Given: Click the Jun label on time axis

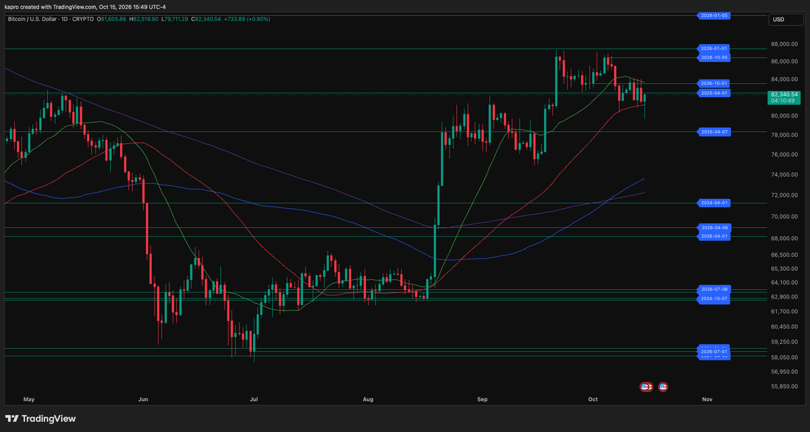Looking at the screenshot, I should [143, 400].
